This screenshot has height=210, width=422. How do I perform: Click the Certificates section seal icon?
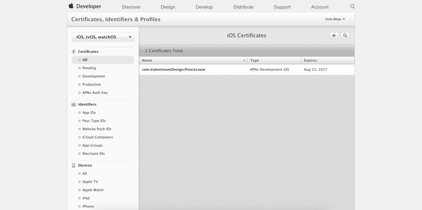(x=74, y=52)
